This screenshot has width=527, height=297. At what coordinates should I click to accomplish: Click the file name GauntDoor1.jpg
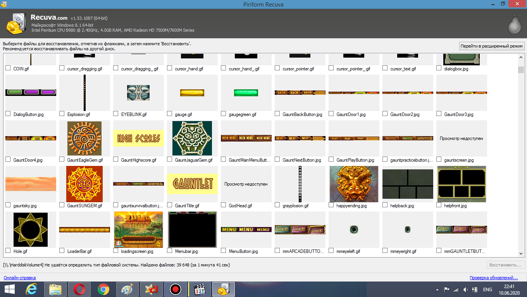(x=351, y=114)
